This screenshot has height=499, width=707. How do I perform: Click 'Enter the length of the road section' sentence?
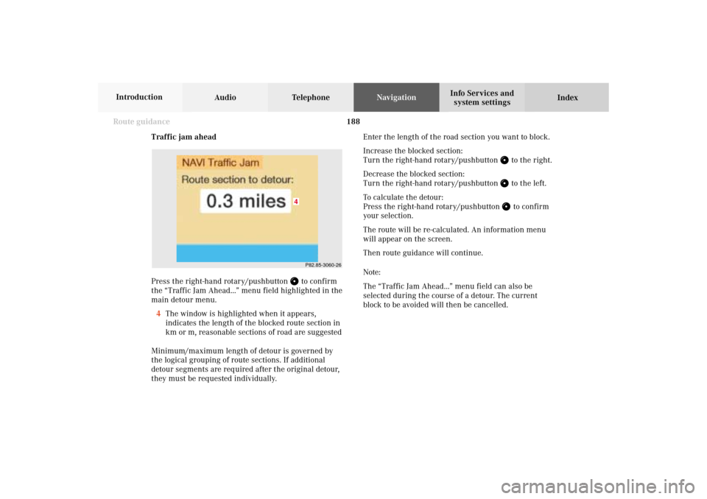tap(457, 137)
